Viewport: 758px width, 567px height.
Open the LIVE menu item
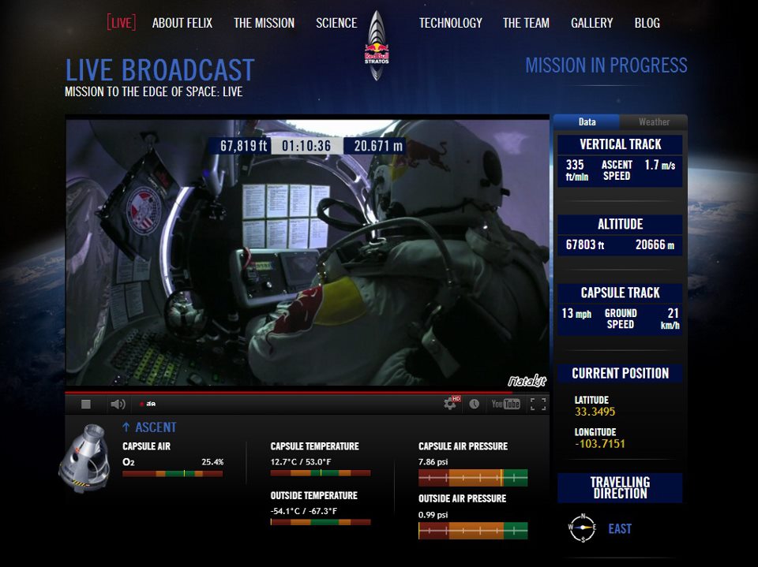click(x=121, y=23)
